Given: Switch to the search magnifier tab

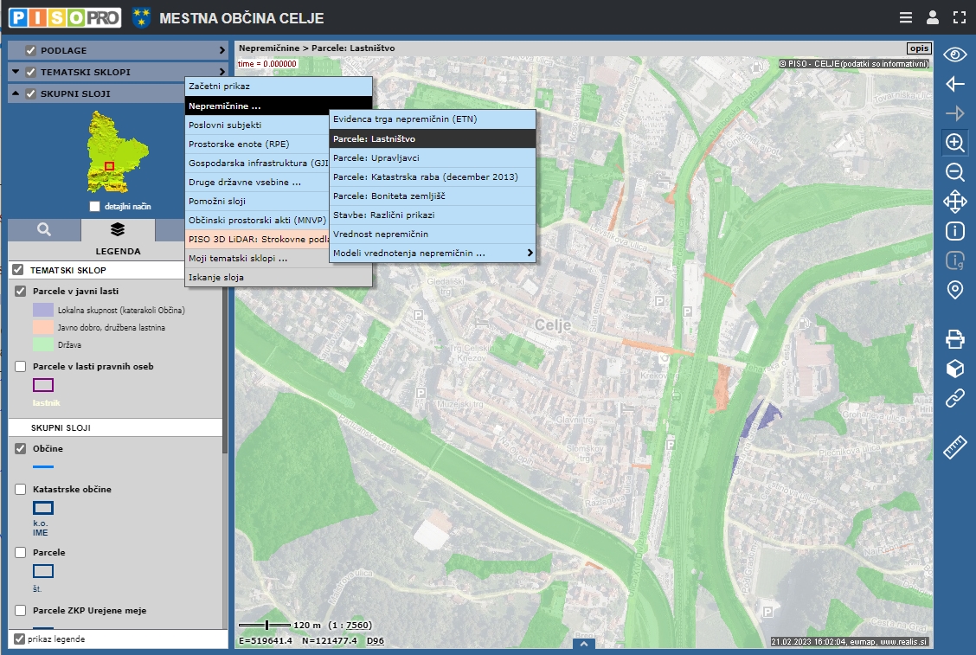Looking at the screenshot, I should 44,229.
